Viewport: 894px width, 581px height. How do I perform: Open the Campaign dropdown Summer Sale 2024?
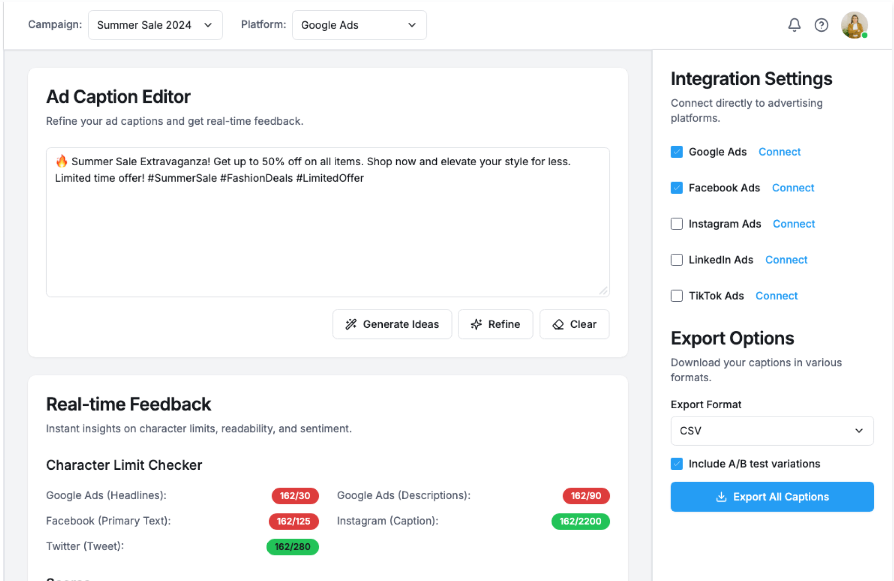click(x=155, y=25)
